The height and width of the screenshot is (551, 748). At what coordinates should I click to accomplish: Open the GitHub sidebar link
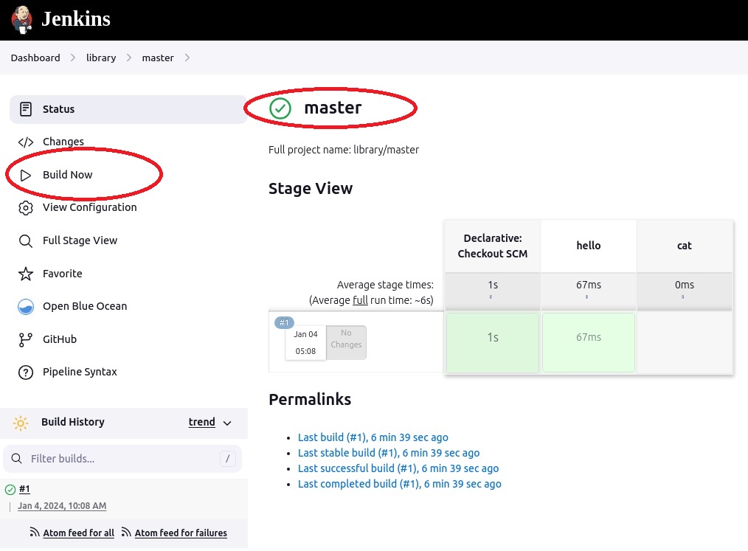(60, 339)
